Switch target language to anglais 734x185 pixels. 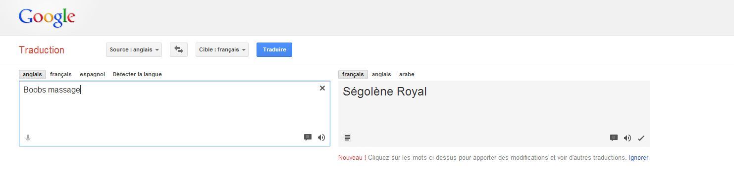pos(381,74)
